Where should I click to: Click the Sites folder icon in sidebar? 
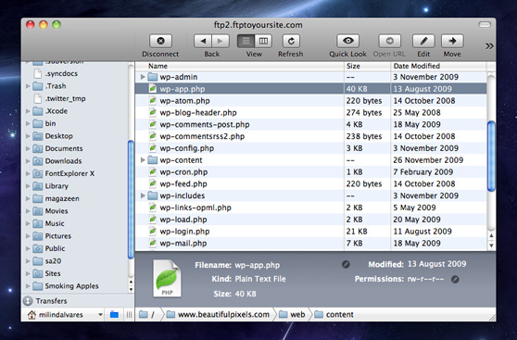tap(38, 273)
